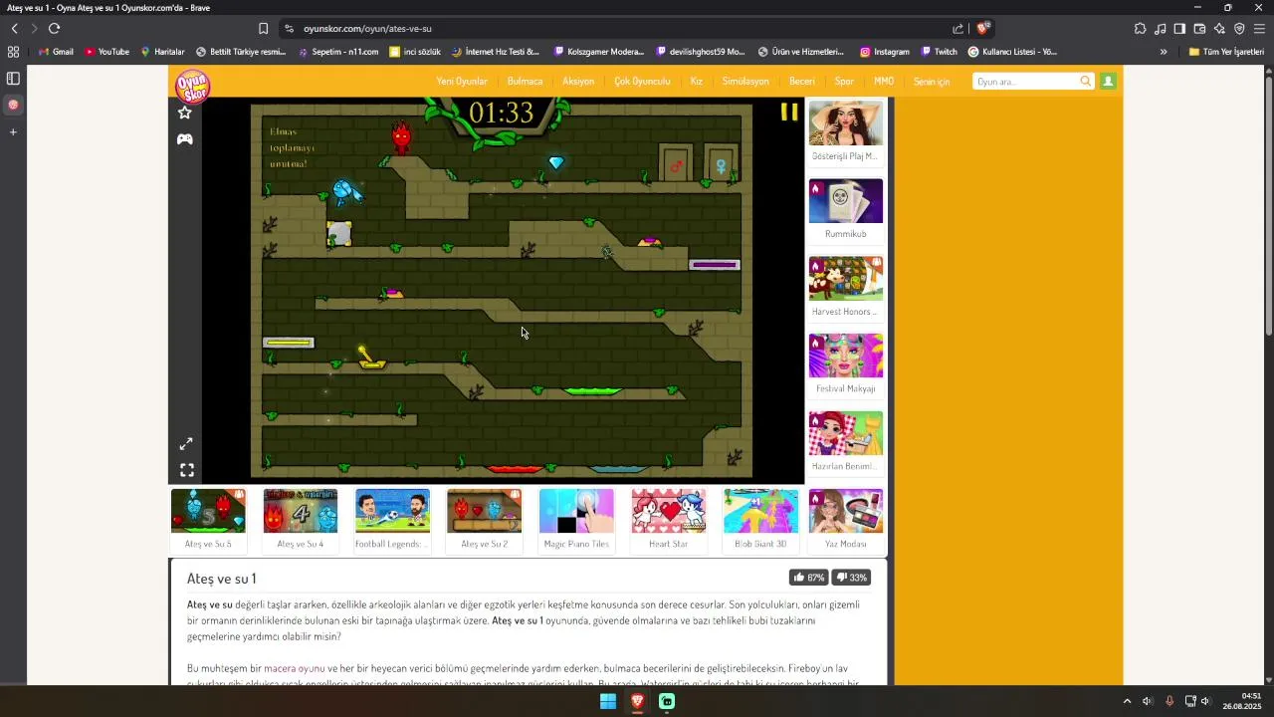Open the Ateş ve Su 4 game thumbnail
This screenshot has width=1274, height=717.
[301, 519]
